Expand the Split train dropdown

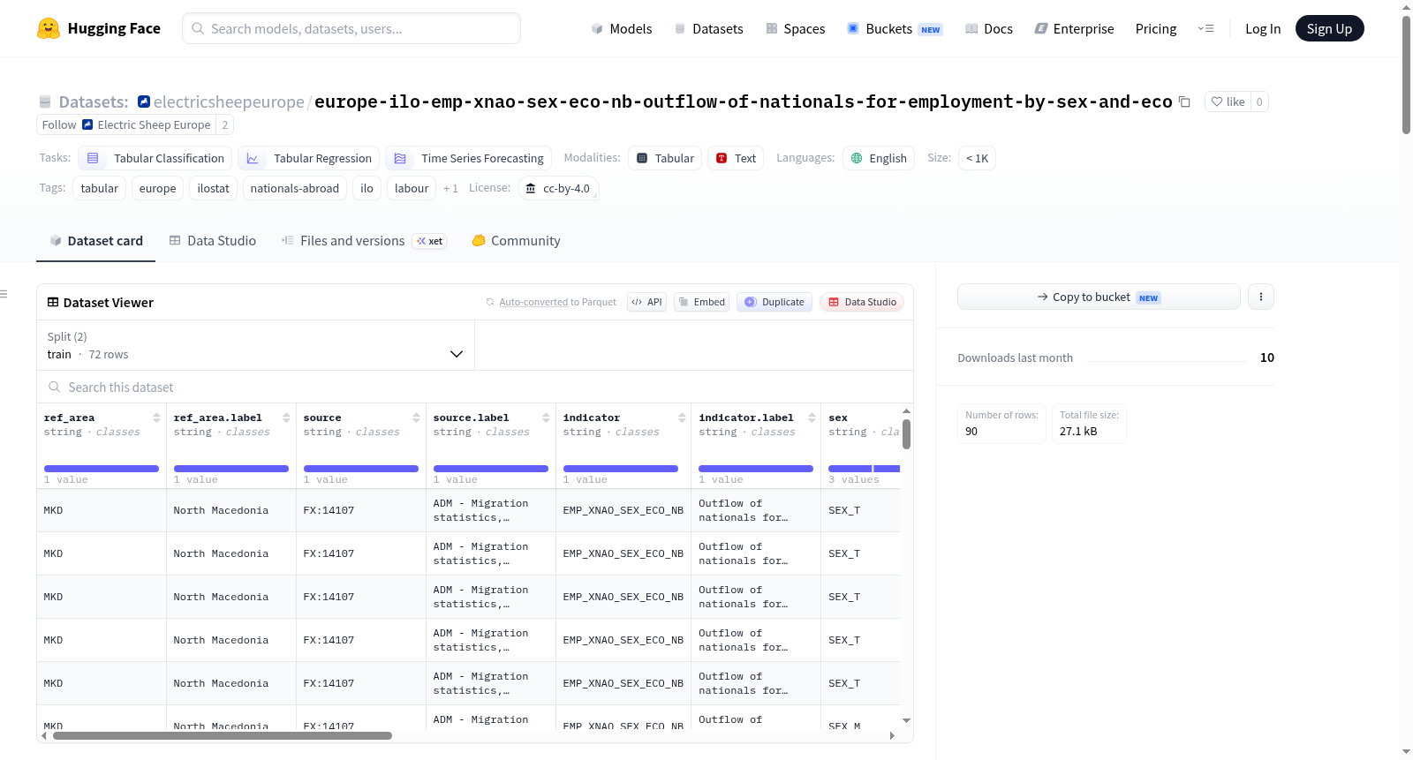pyautogui.click(x=255, y=345)
